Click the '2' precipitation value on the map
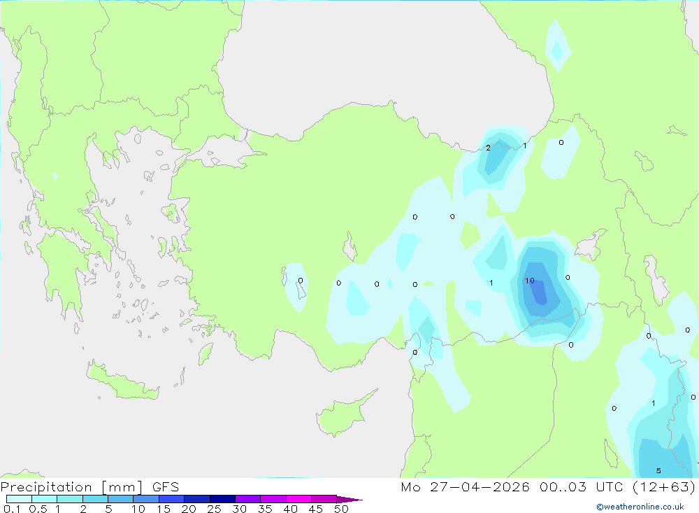The height and width of the screenshot is (513, 699). [x=488, y=148]
